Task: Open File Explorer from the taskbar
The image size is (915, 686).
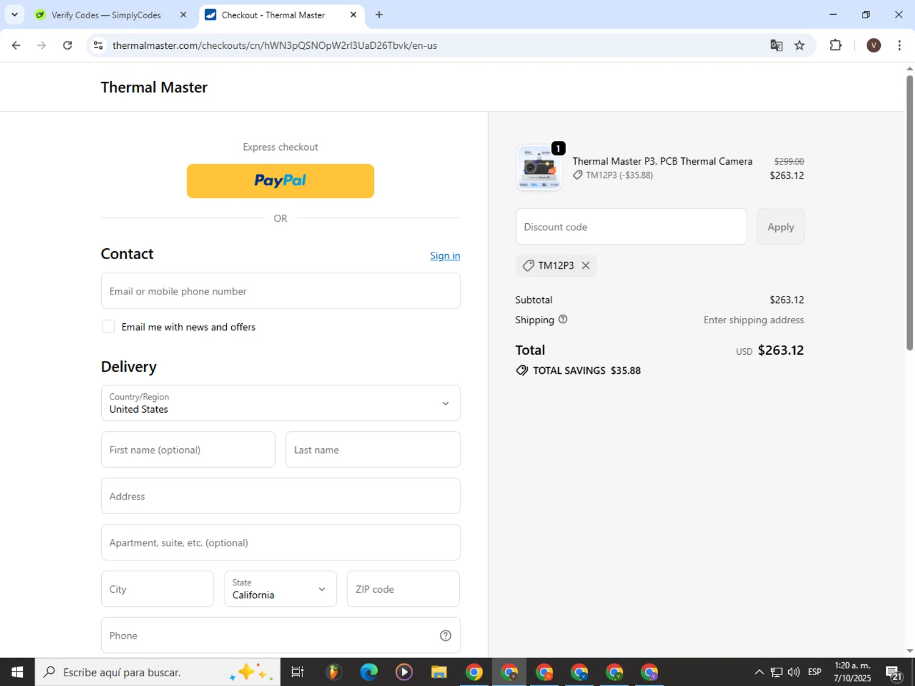Action: click(439, 672)
